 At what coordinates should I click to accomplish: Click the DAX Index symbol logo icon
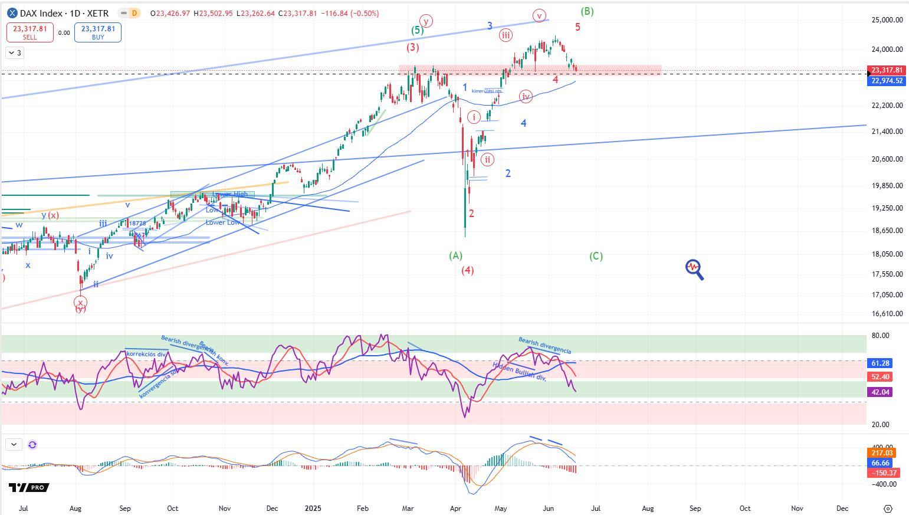12,13
